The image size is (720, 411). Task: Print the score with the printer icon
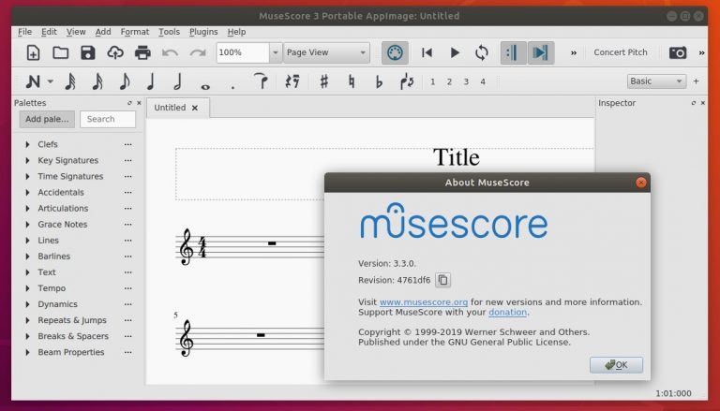[x=142, y=52]
